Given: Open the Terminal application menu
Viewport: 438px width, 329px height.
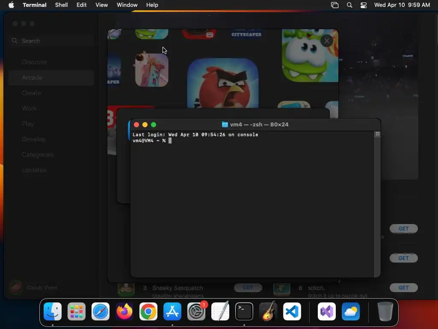Looking at the screenshot, I should [35, 5].
